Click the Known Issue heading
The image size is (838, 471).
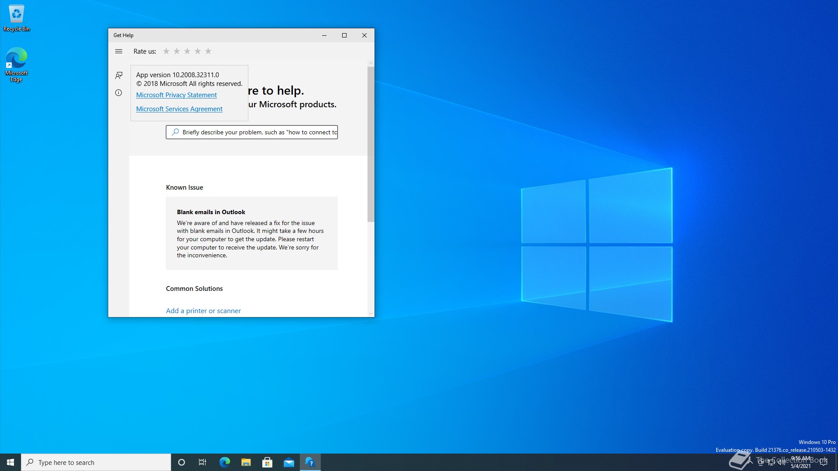point(185,188)
